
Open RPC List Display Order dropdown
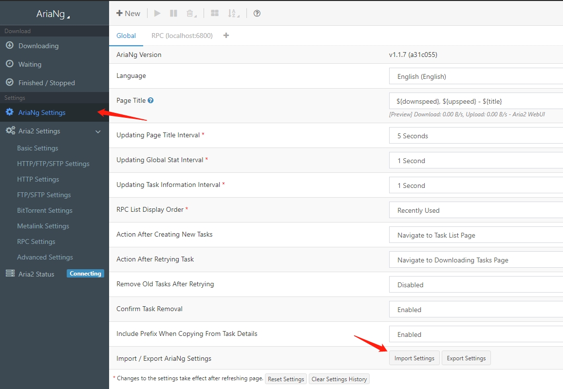476,210
